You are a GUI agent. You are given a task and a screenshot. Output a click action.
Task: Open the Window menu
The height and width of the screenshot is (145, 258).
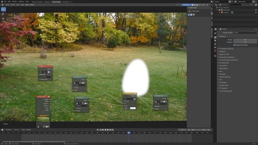pyautogui.click(x=21, y=2)
